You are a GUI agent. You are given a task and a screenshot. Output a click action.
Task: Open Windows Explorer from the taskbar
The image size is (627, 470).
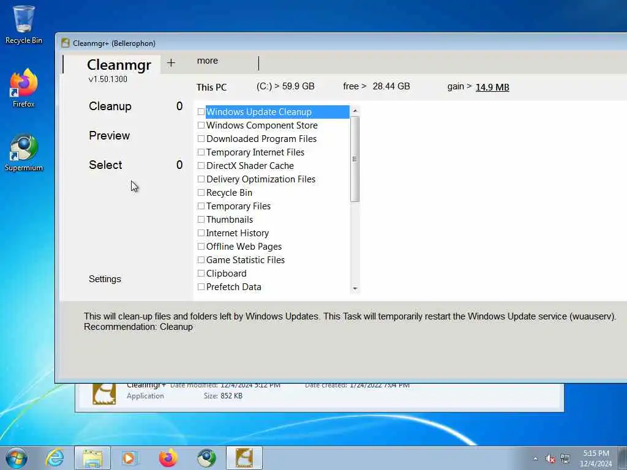coord(92,458)
